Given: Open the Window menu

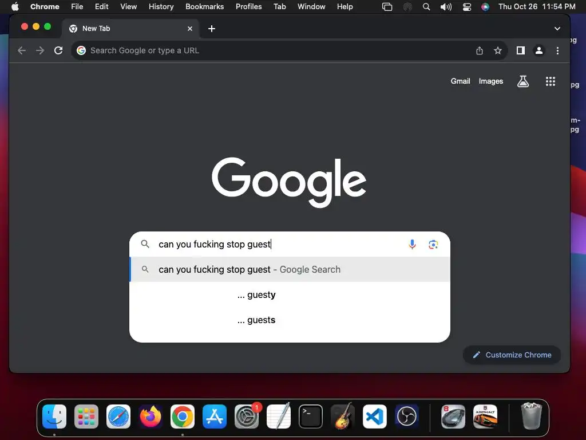Looking at the screenshot, I should (311, 7).
